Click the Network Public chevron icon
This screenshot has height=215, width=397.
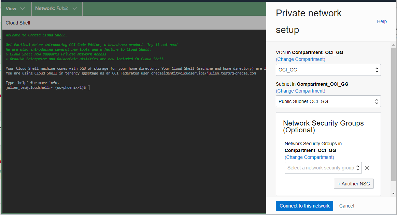click(75, 9)
